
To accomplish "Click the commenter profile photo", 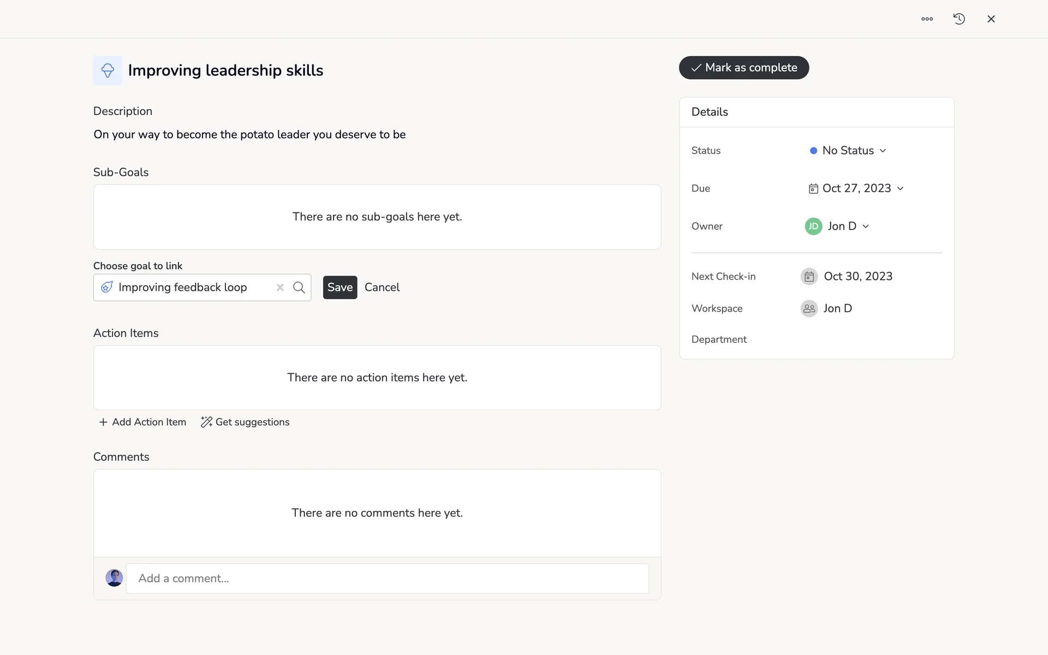I will (114, 578).
